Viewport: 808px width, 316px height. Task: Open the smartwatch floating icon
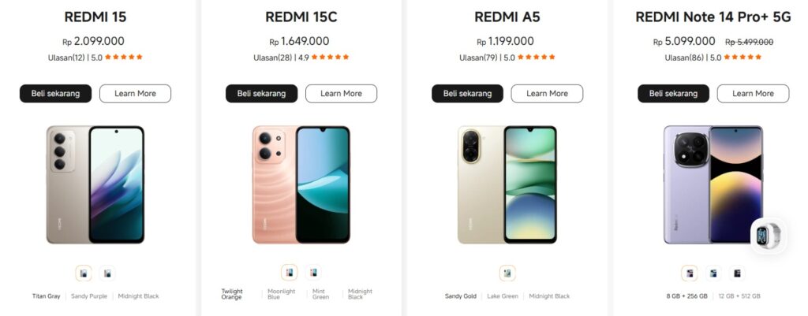(x=769, y=235)
